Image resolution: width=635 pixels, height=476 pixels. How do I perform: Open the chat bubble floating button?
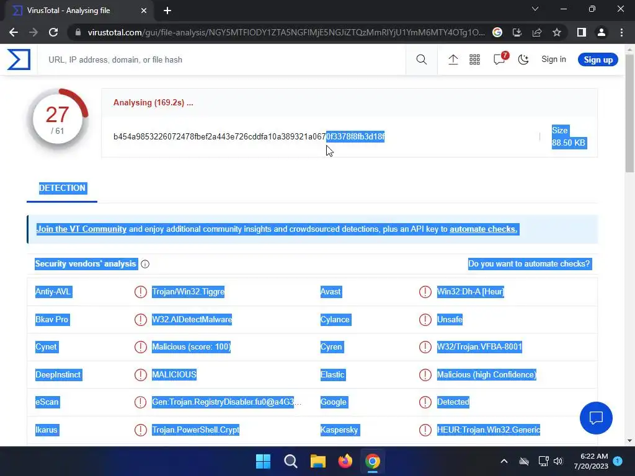tap(596, 418)
